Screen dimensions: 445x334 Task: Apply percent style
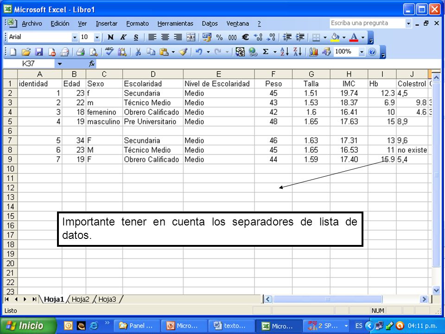[219, 37]
